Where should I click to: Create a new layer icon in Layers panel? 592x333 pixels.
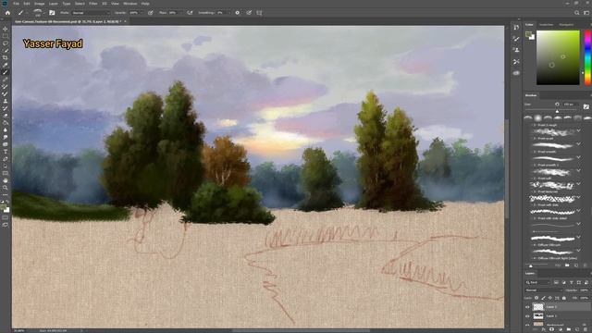coord(577,329)
